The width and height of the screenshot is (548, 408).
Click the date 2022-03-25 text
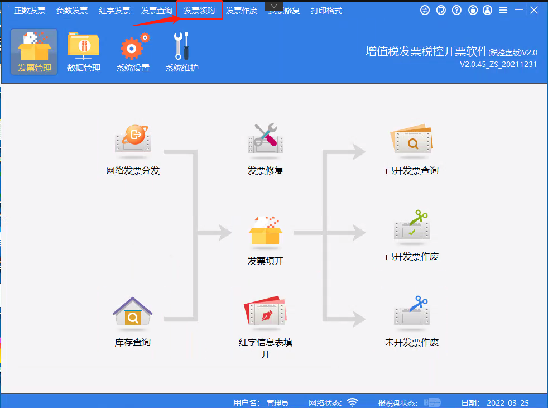(x=508, y=403)
